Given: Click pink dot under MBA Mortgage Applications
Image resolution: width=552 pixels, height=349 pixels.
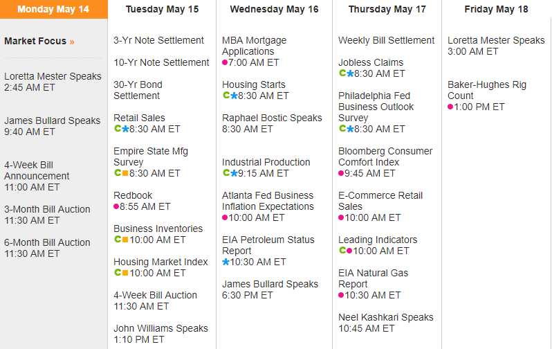Looking at the screenshot, I should point(225,62).
